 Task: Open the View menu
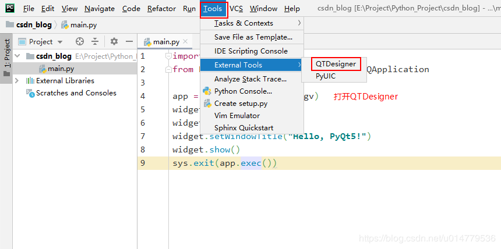click(69, 9)
